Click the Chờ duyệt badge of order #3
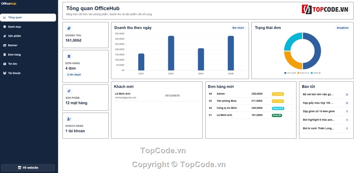 [x=278, y=101]
